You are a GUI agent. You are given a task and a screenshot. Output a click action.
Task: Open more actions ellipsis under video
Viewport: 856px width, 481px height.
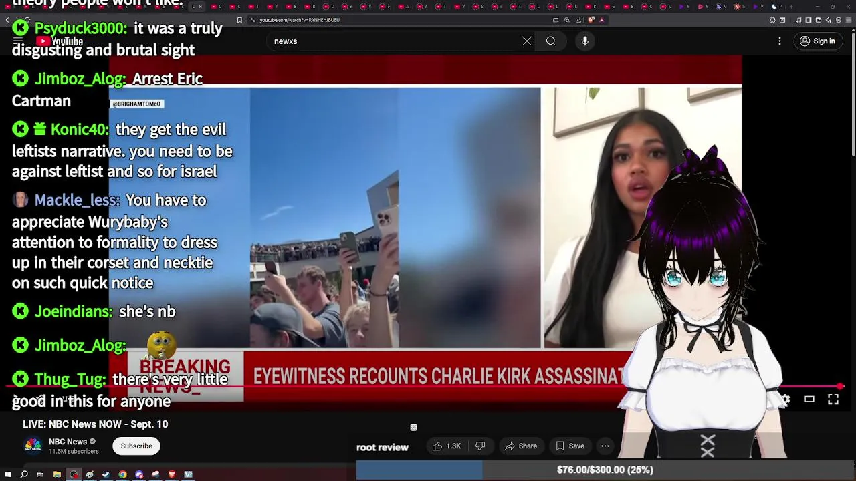(605, 446)
